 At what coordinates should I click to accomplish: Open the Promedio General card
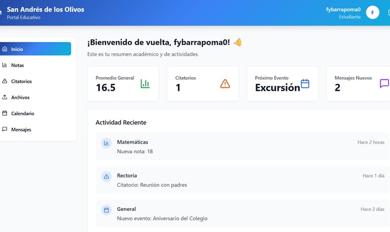point(123,84)
